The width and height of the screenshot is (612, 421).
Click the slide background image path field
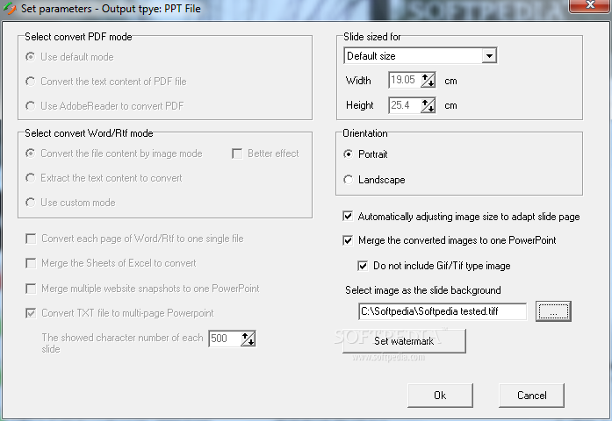443,311
